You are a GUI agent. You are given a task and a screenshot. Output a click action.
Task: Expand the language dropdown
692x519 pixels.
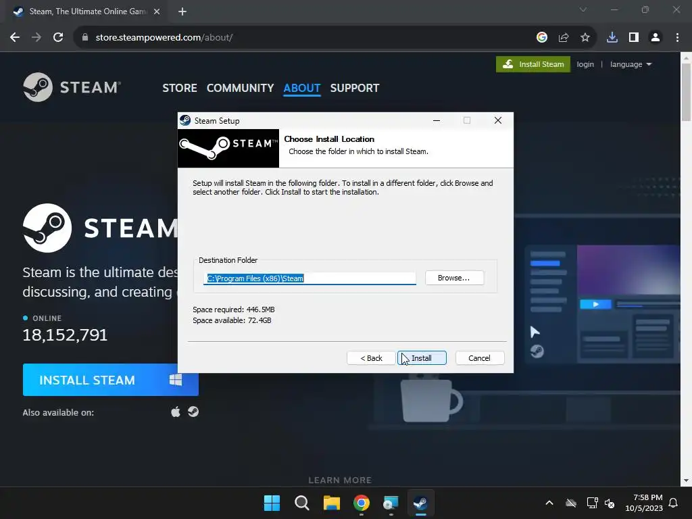point(631,64)
